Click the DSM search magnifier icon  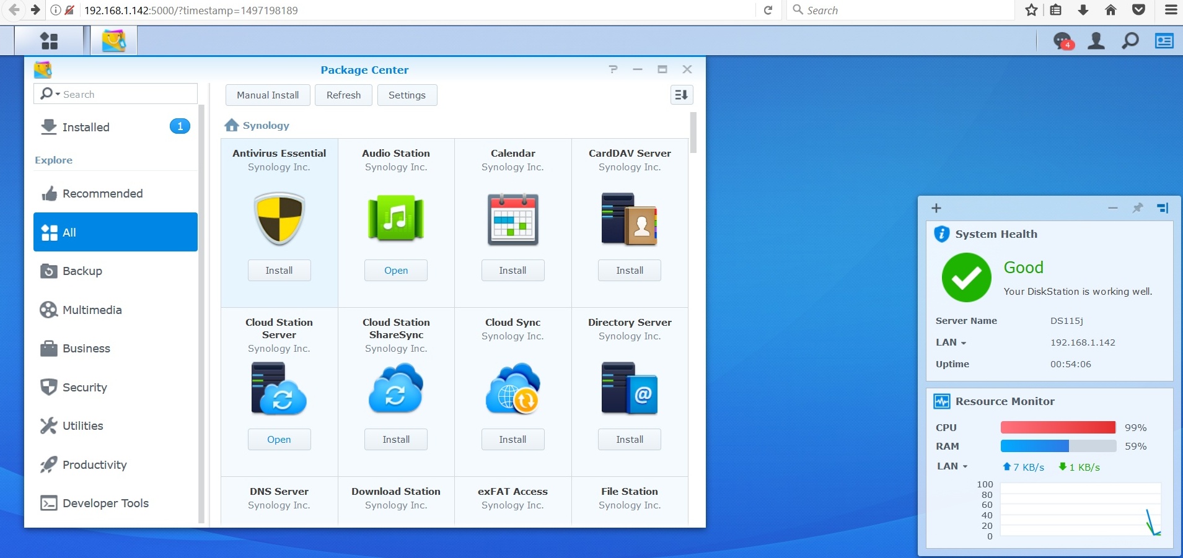1130,41
